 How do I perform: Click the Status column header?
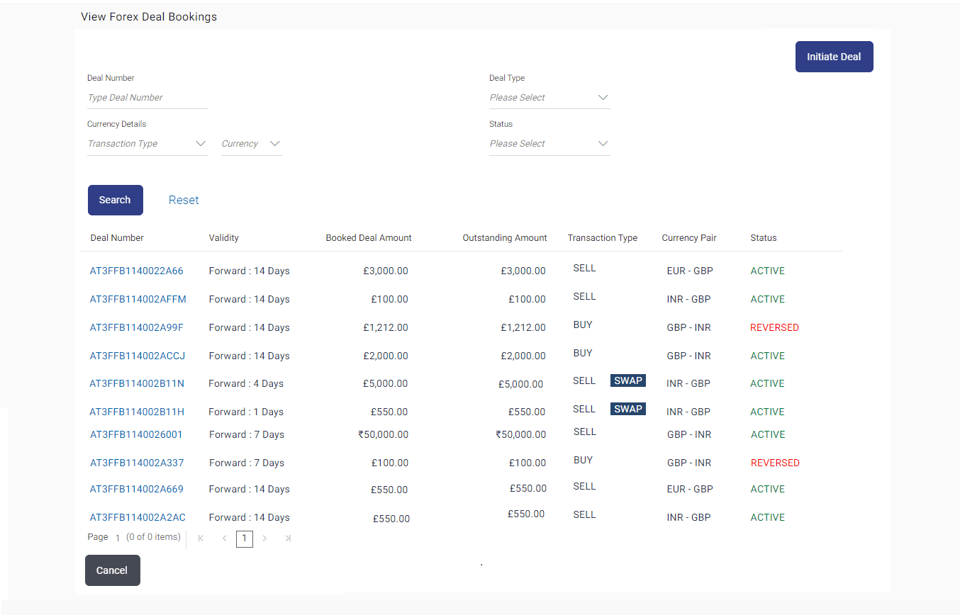coord(764,238)
